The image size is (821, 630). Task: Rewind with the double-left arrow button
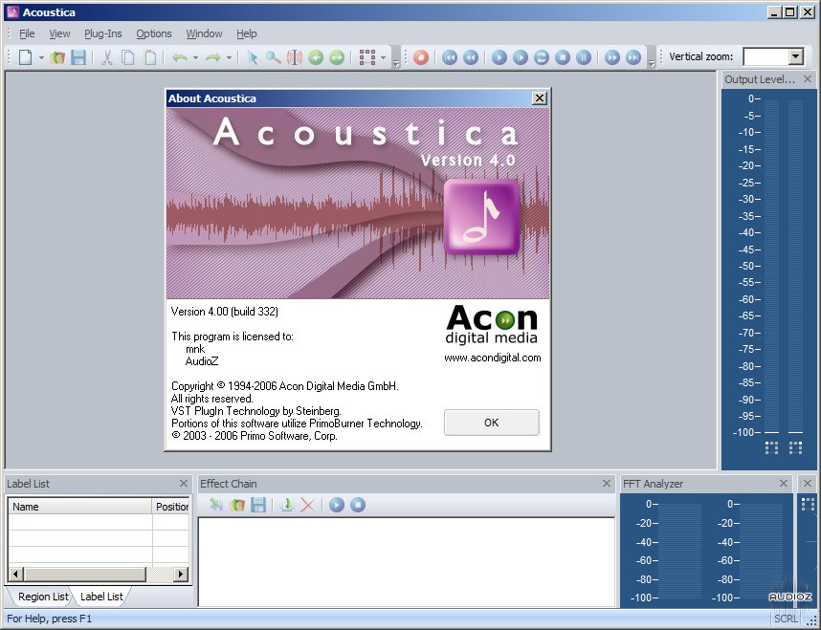click(471, 57)
